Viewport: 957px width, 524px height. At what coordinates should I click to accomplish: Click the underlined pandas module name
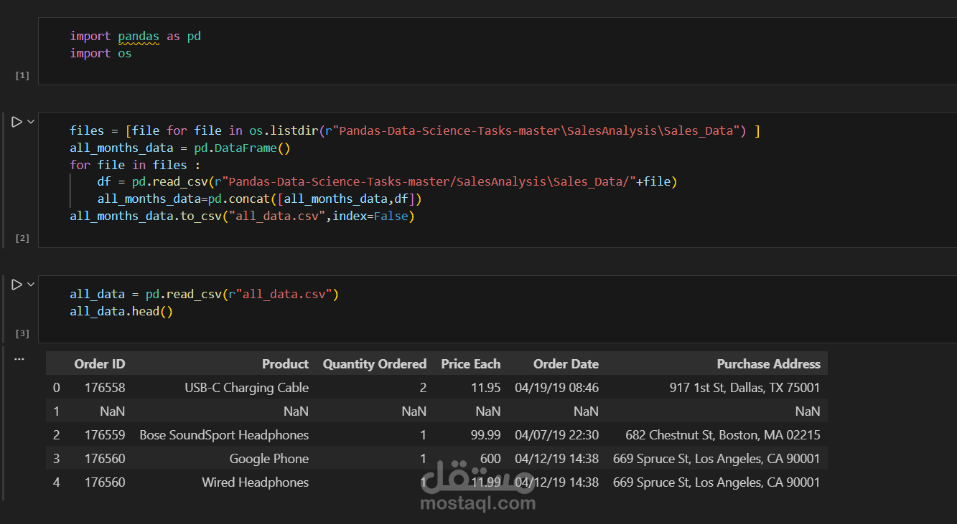pyautogui.click(x=139, y=36)
